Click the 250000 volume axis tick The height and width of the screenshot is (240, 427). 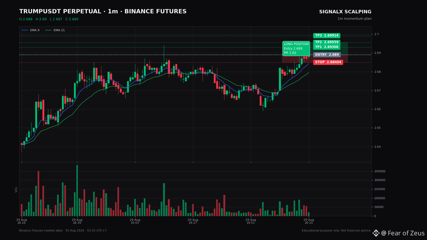click(380, 171)
